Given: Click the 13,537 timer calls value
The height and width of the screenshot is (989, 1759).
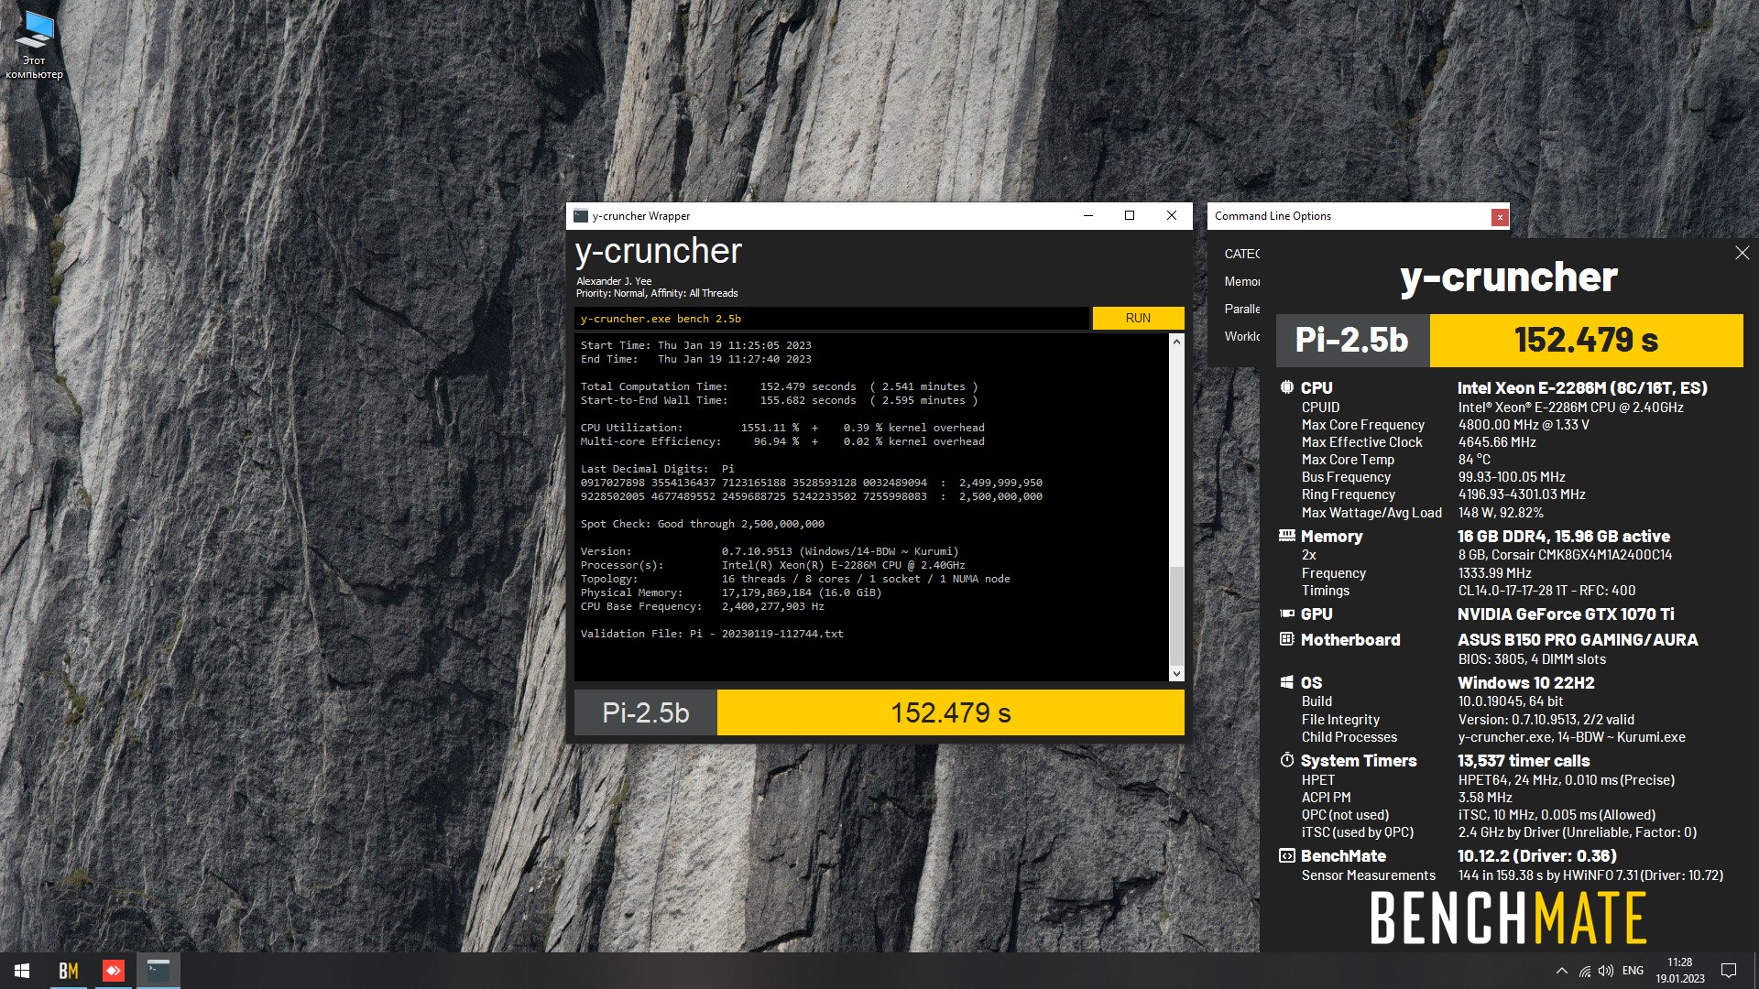Looking at the screenshot, I should coord(1524,760).
